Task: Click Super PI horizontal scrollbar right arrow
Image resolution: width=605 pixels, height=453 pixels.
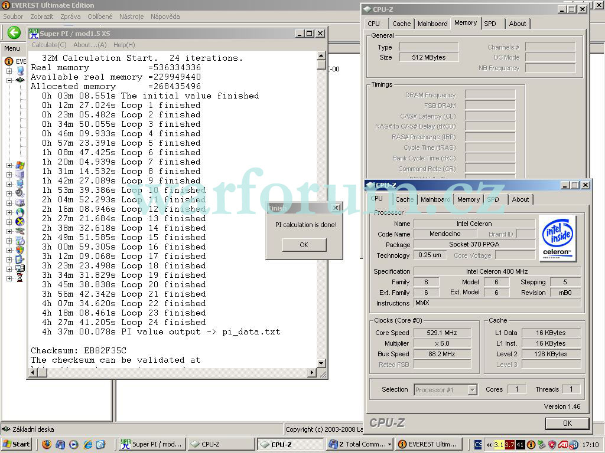Action: 312,372
